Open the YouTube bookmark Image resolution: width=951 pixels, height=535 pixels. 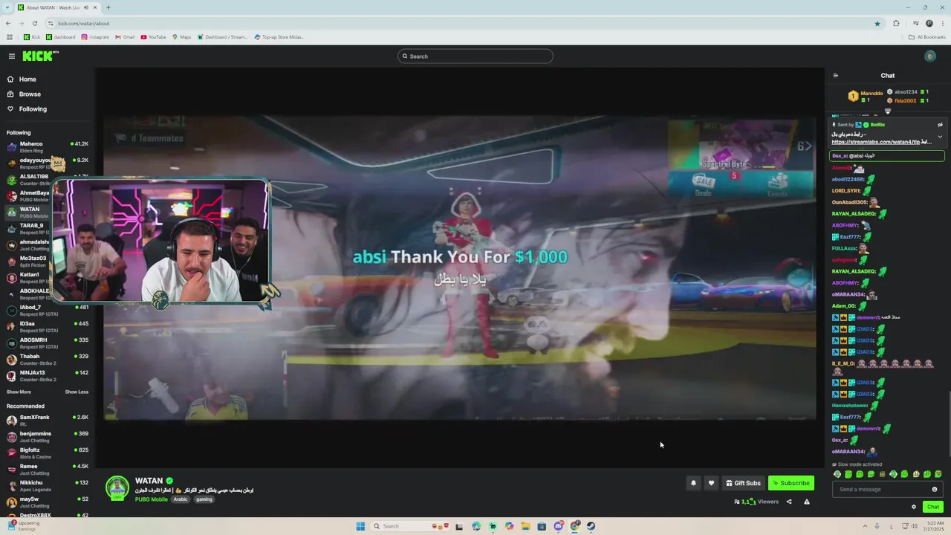[154, 36]
